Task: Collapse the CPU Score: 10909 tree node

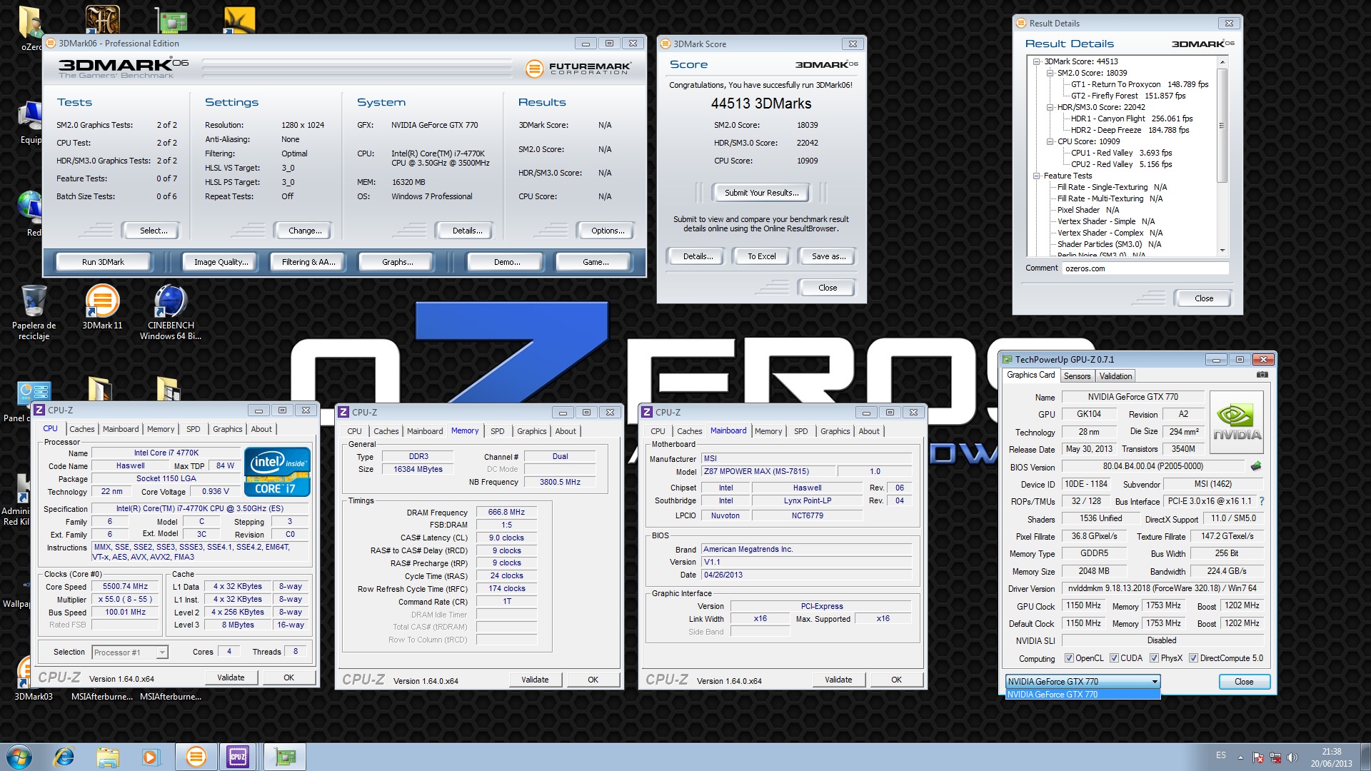Action: pyautogui.click(x=1050, y=141)
